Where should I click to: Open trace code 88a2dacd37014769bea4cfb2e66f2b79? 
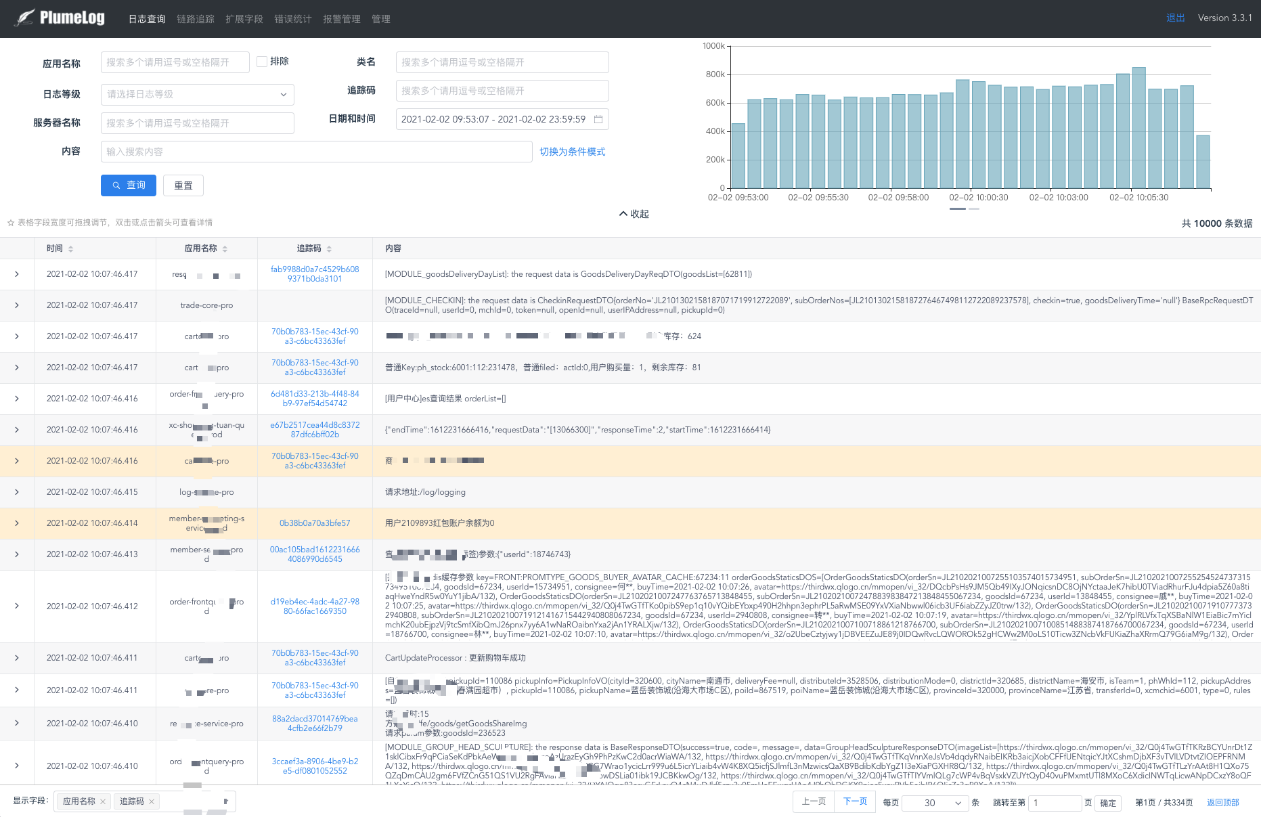(x=315, y=724)
